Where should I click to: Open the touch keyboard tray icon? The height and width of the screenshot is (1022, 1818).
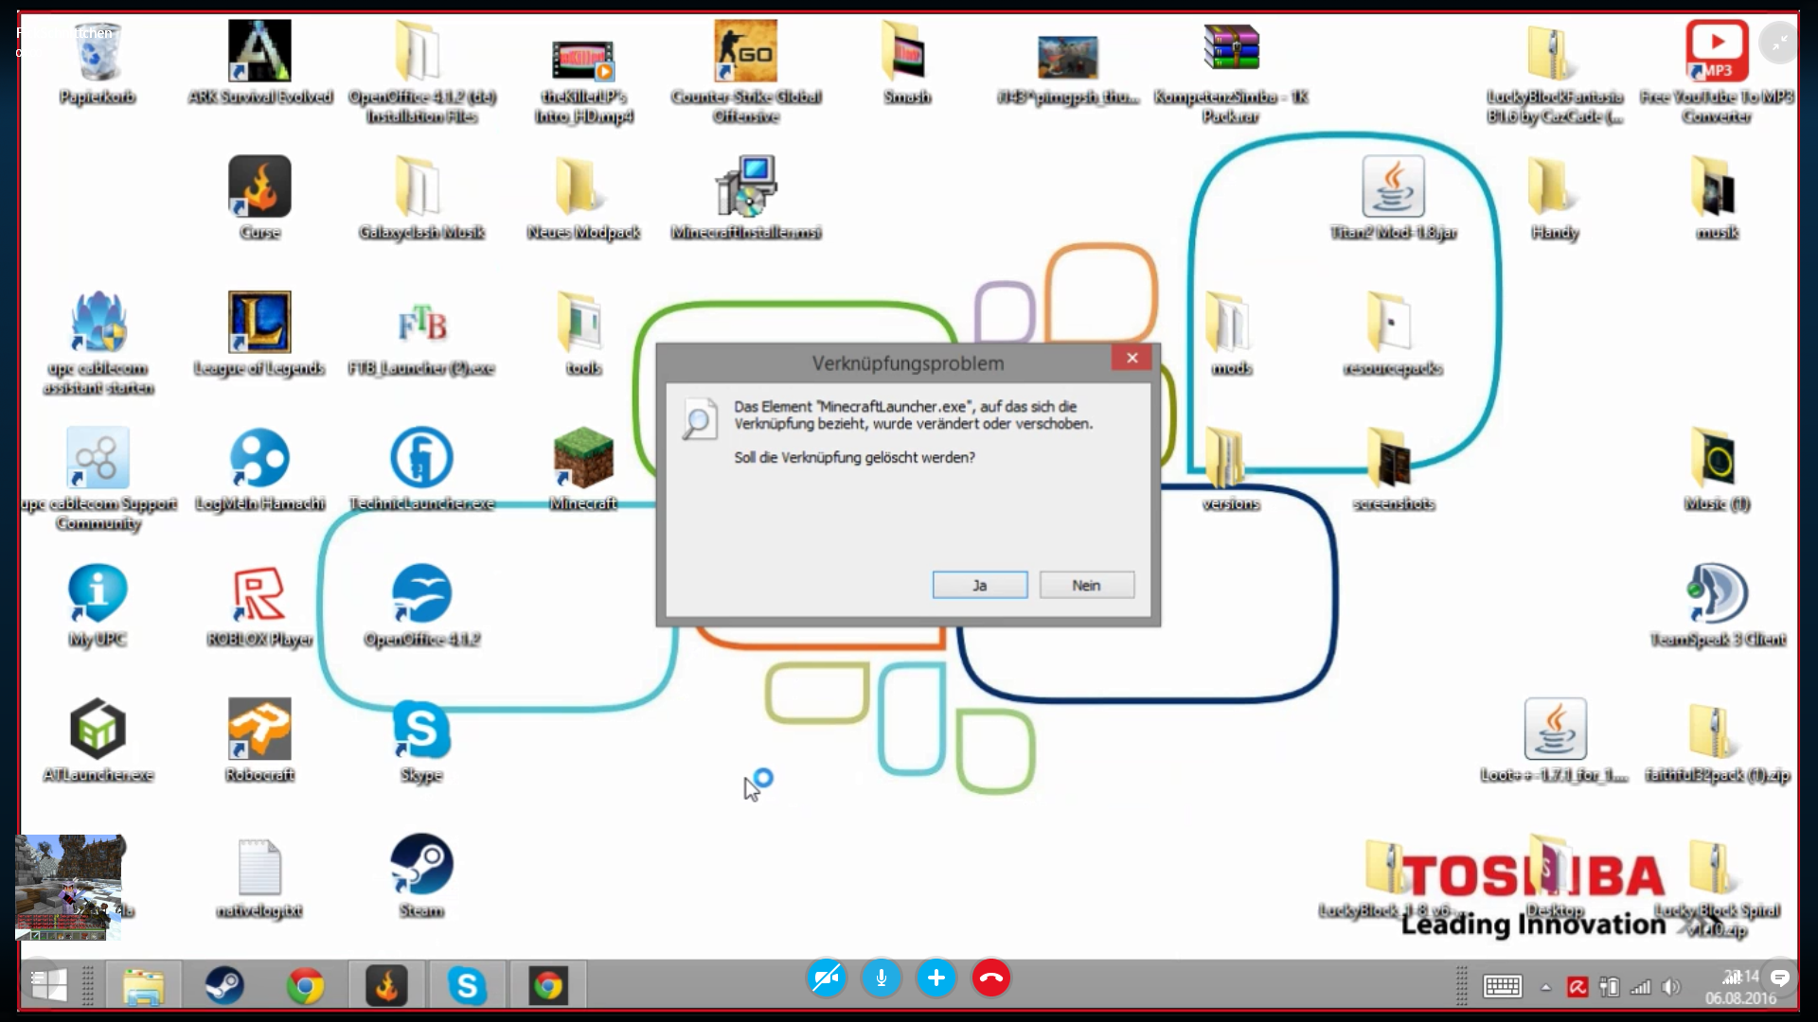click(x=1503, y=987)
